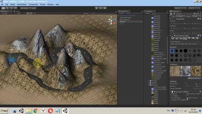This screenshot has height=114, width=202.
Task: Pick the selected soft blue-highlighted brush
Action: [x=172, y=51]
